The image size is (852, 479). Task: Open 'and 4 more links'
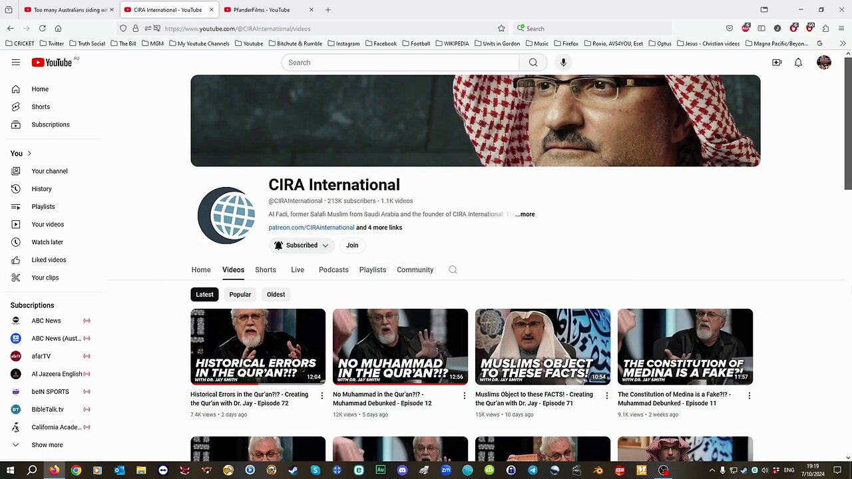point(379,228)
